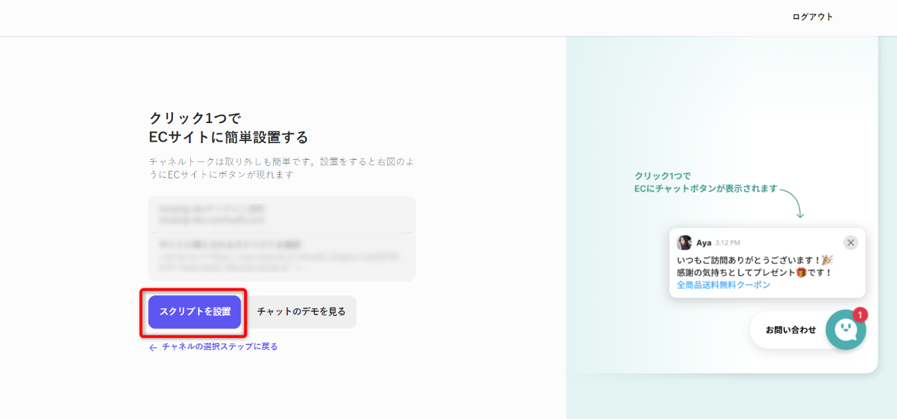Log out via ログアウト link

[x=813, y=17]
